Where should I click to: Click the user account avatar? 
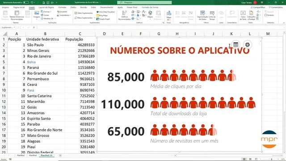pos(255,3)
